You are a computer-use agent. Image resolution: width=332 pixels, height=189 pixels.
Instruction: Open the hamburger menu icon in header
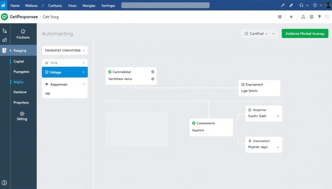pyautogui.click(x=280, y=17)
